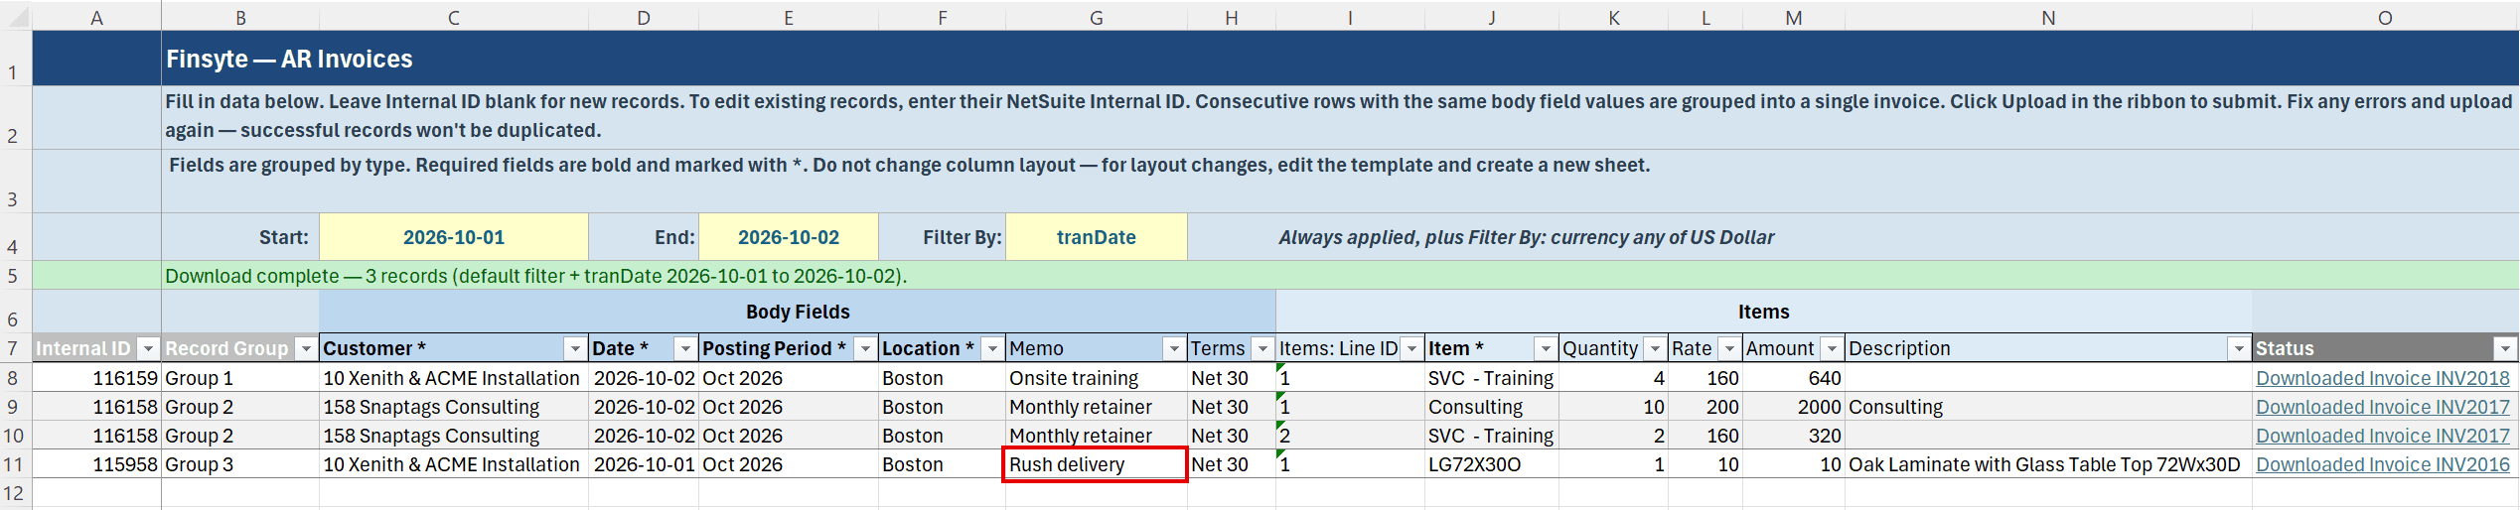Open the Date column filter dropdown
2520x510 pixels.
[685, 348]
